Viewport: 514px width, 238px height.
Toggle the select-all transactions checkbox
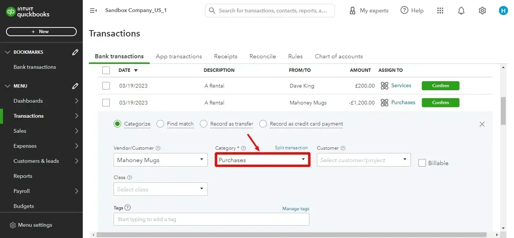pos(106,70)
